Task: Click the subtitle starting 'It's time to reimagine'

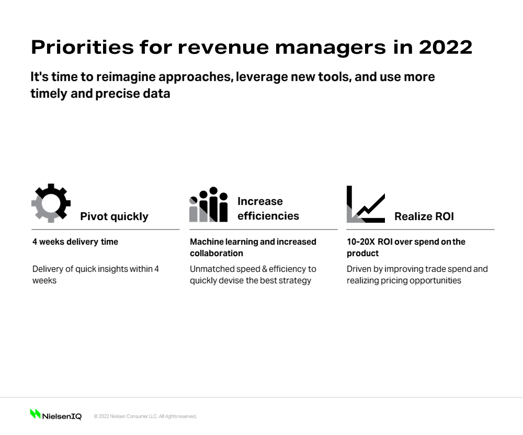Action: [x=233, y=85]
